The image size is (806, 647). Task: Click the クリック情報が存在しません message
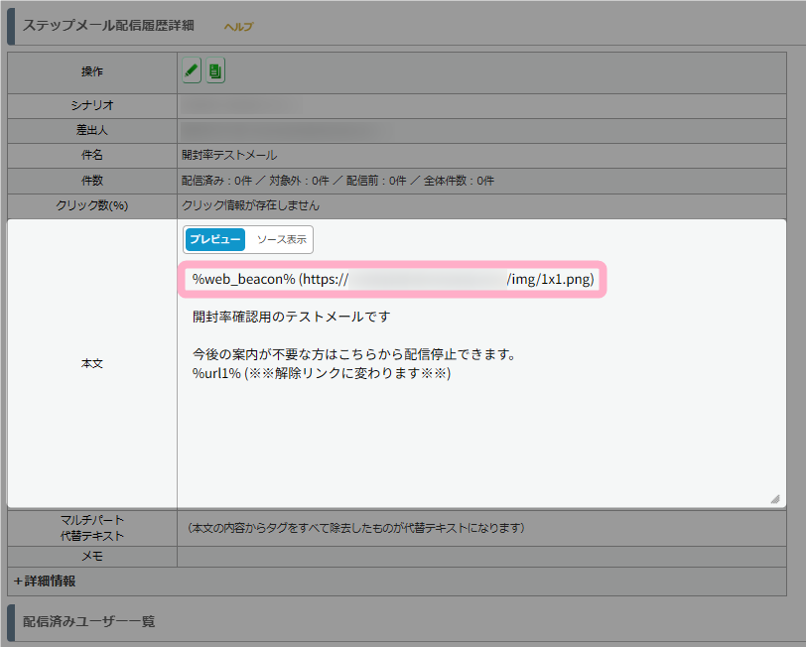[x=250, y=205]
